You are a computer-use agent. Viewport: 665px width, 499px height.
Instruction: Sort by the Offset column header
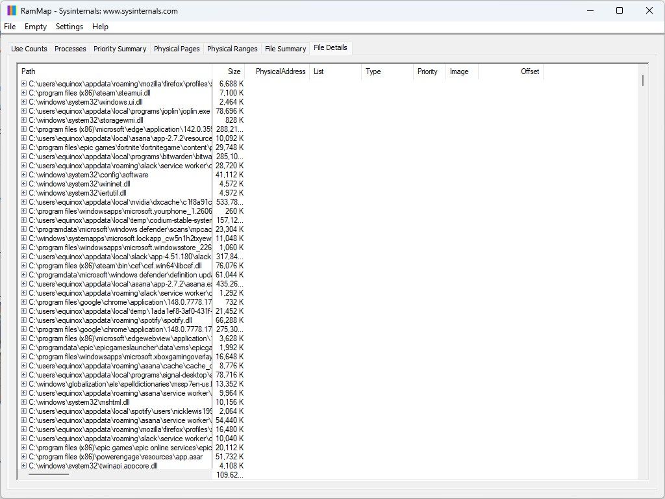pos(510,71)
